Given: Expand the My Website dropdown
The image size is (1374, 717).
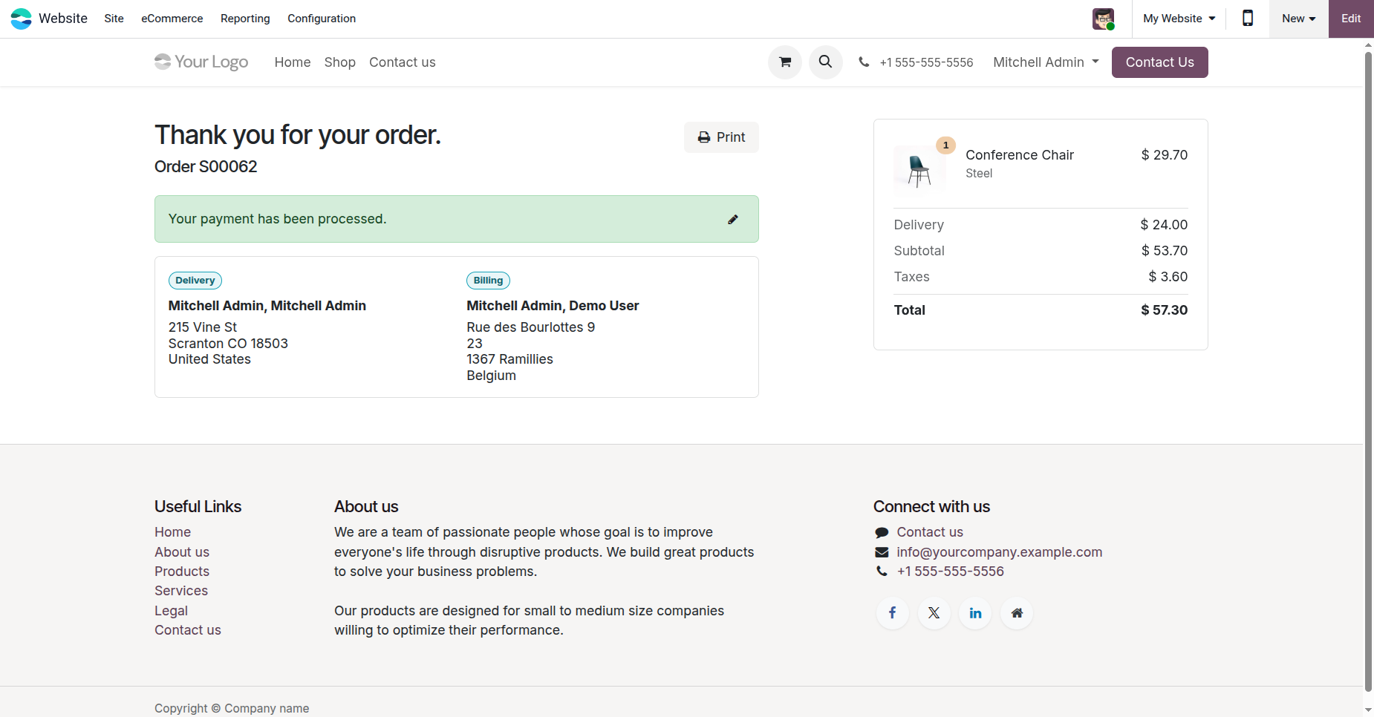Looking at the screenshot, I should click(1179, 19).
